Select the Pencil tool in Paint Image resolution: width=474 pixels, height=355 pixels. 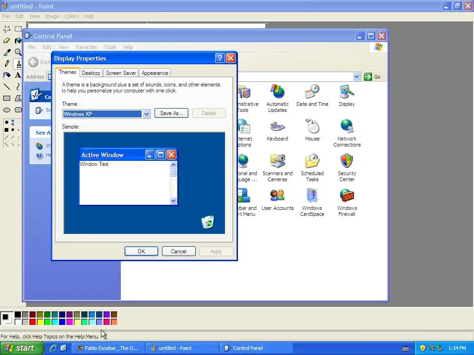pos(6,64)
